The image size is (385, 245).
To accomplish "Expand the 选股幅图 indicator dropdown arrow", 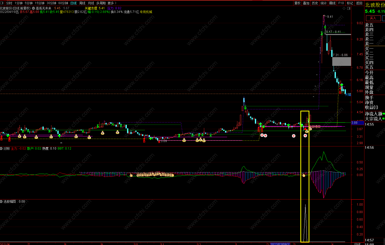I will click(x=2, y=202).
